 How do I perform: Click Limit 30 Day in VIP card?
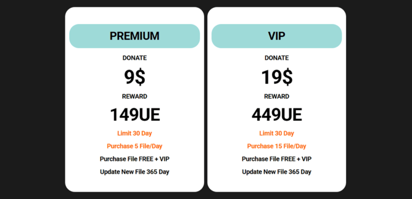pyautogui.click(x=277, y=133)
